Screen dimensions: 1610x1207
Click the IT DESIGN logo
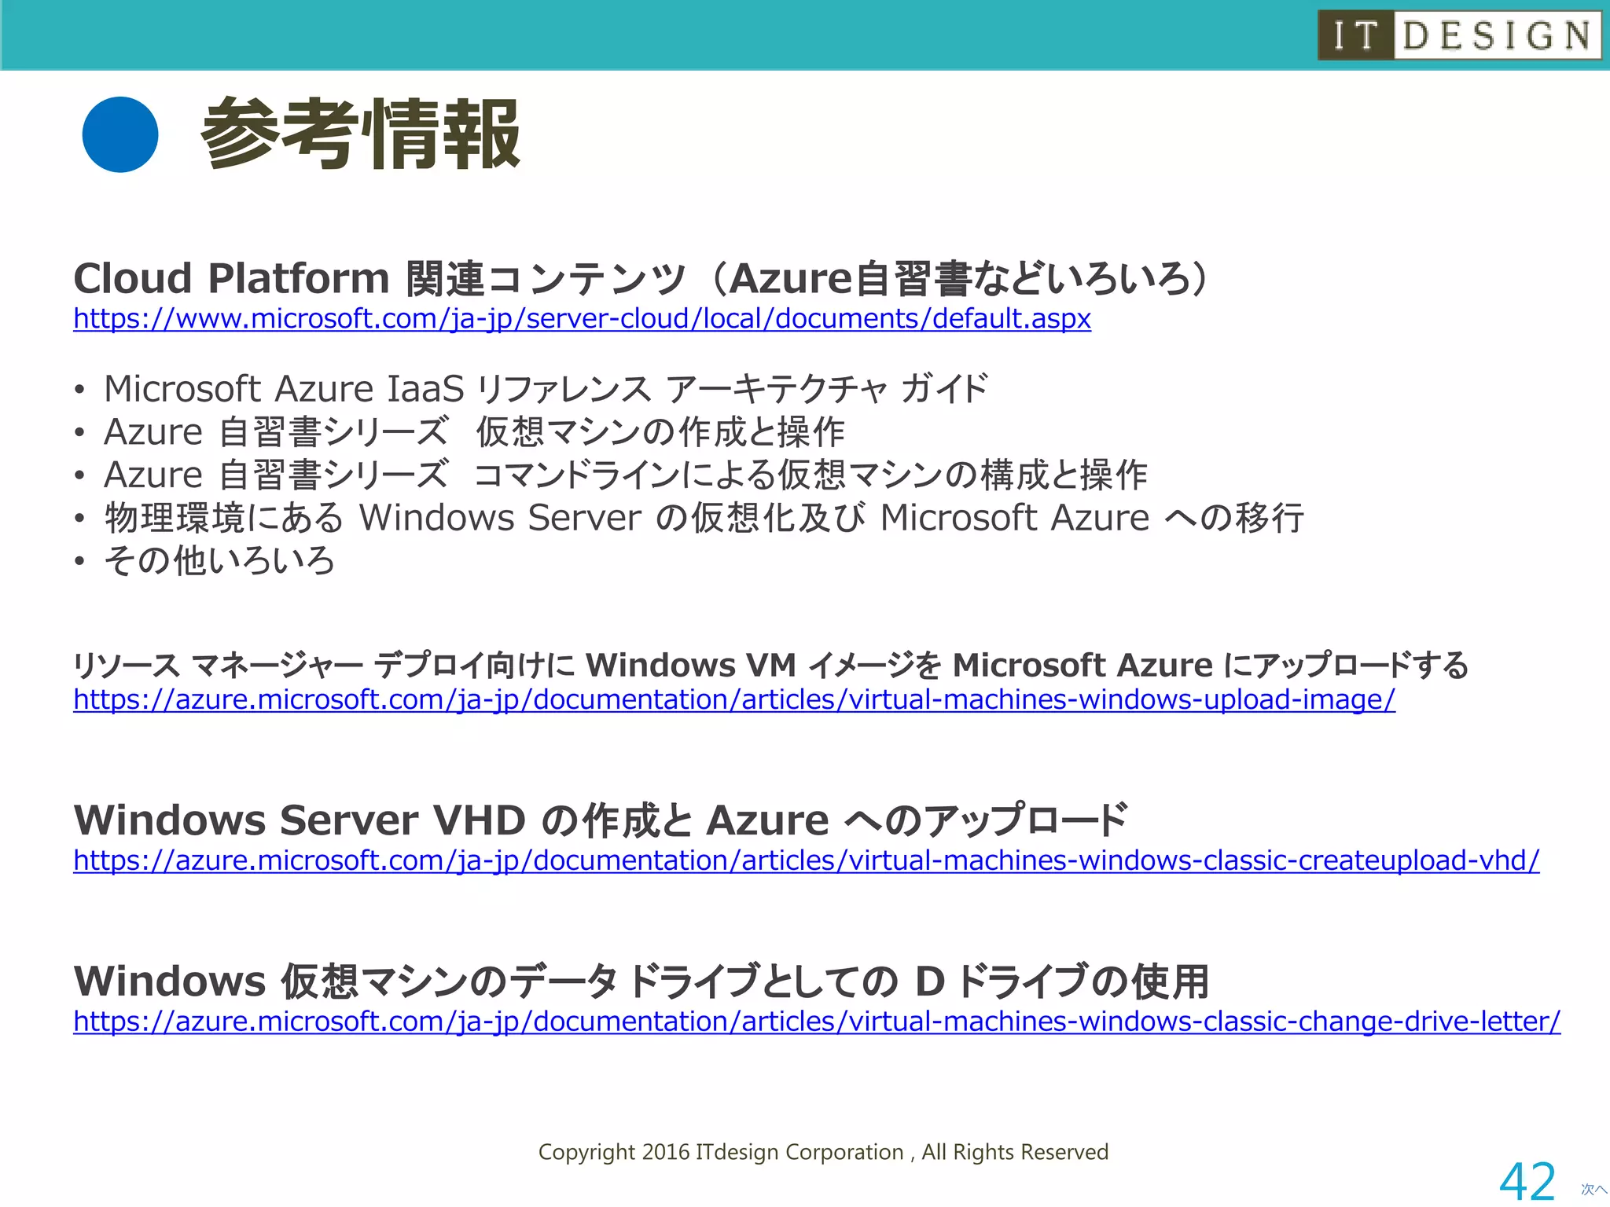(1459, 35)
